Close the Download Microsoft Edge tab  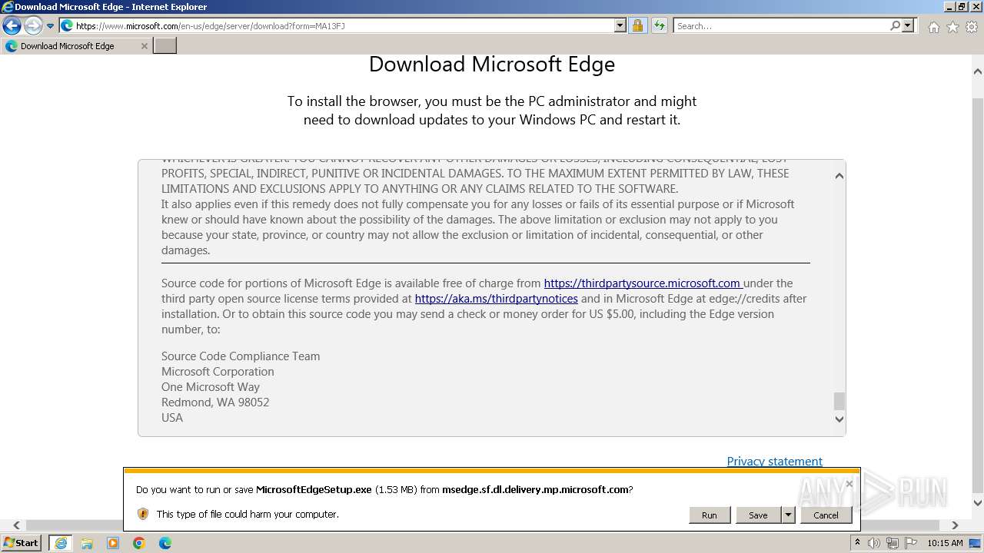click(x=144, y=46)
